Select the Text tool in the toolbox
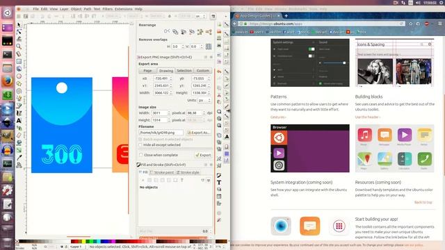This screenshot has width=445, height=250. (x=19, y=120)
